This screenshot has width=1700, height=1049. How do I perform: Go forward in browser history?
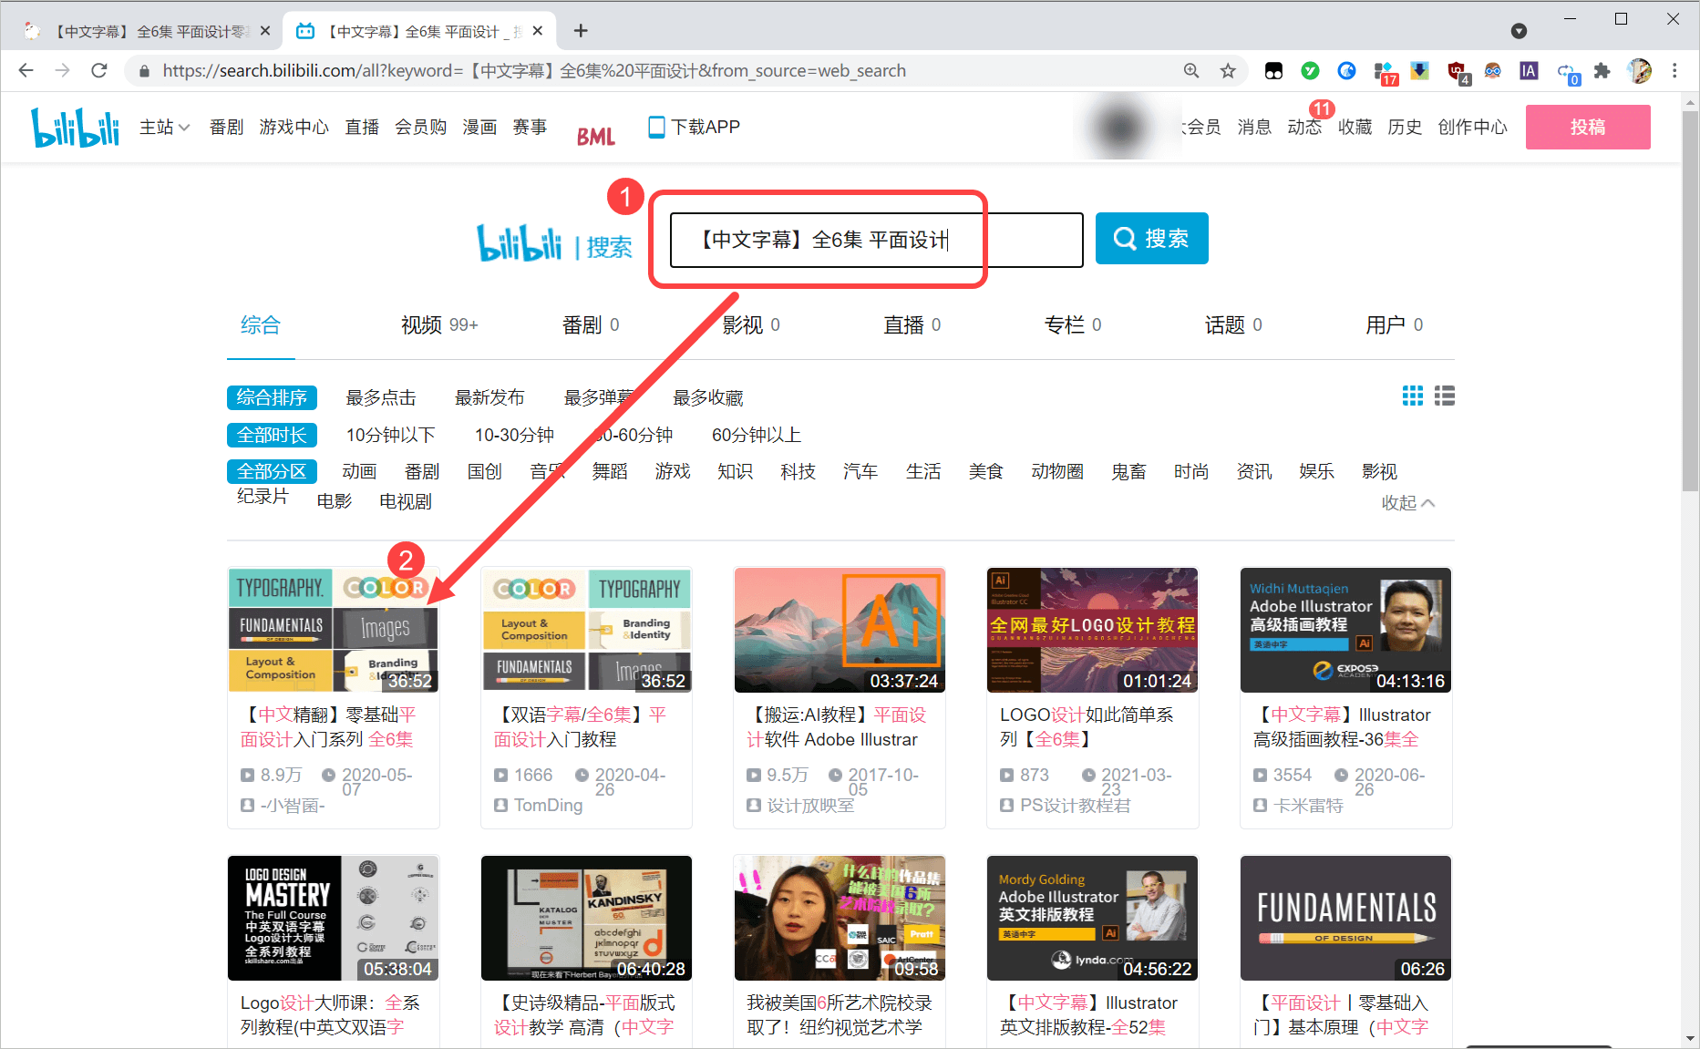point(62,70)
